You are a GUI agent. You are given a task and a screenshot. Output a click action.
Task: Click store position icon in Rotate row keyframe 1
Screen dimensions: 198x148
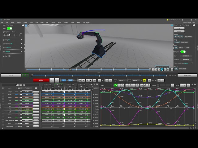pyautogui.click(x=52, y=97)
